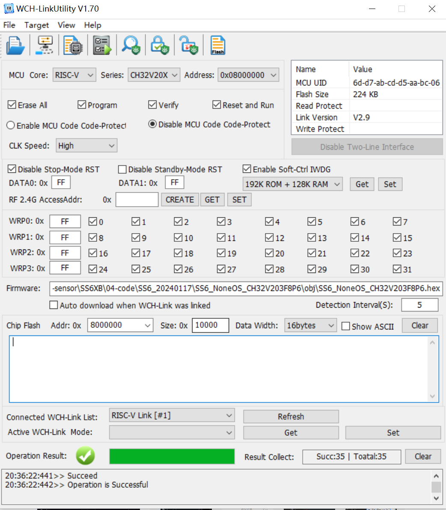Click the open padlock remove protect icon
The image size is (446, 510).
click(189, 45)
